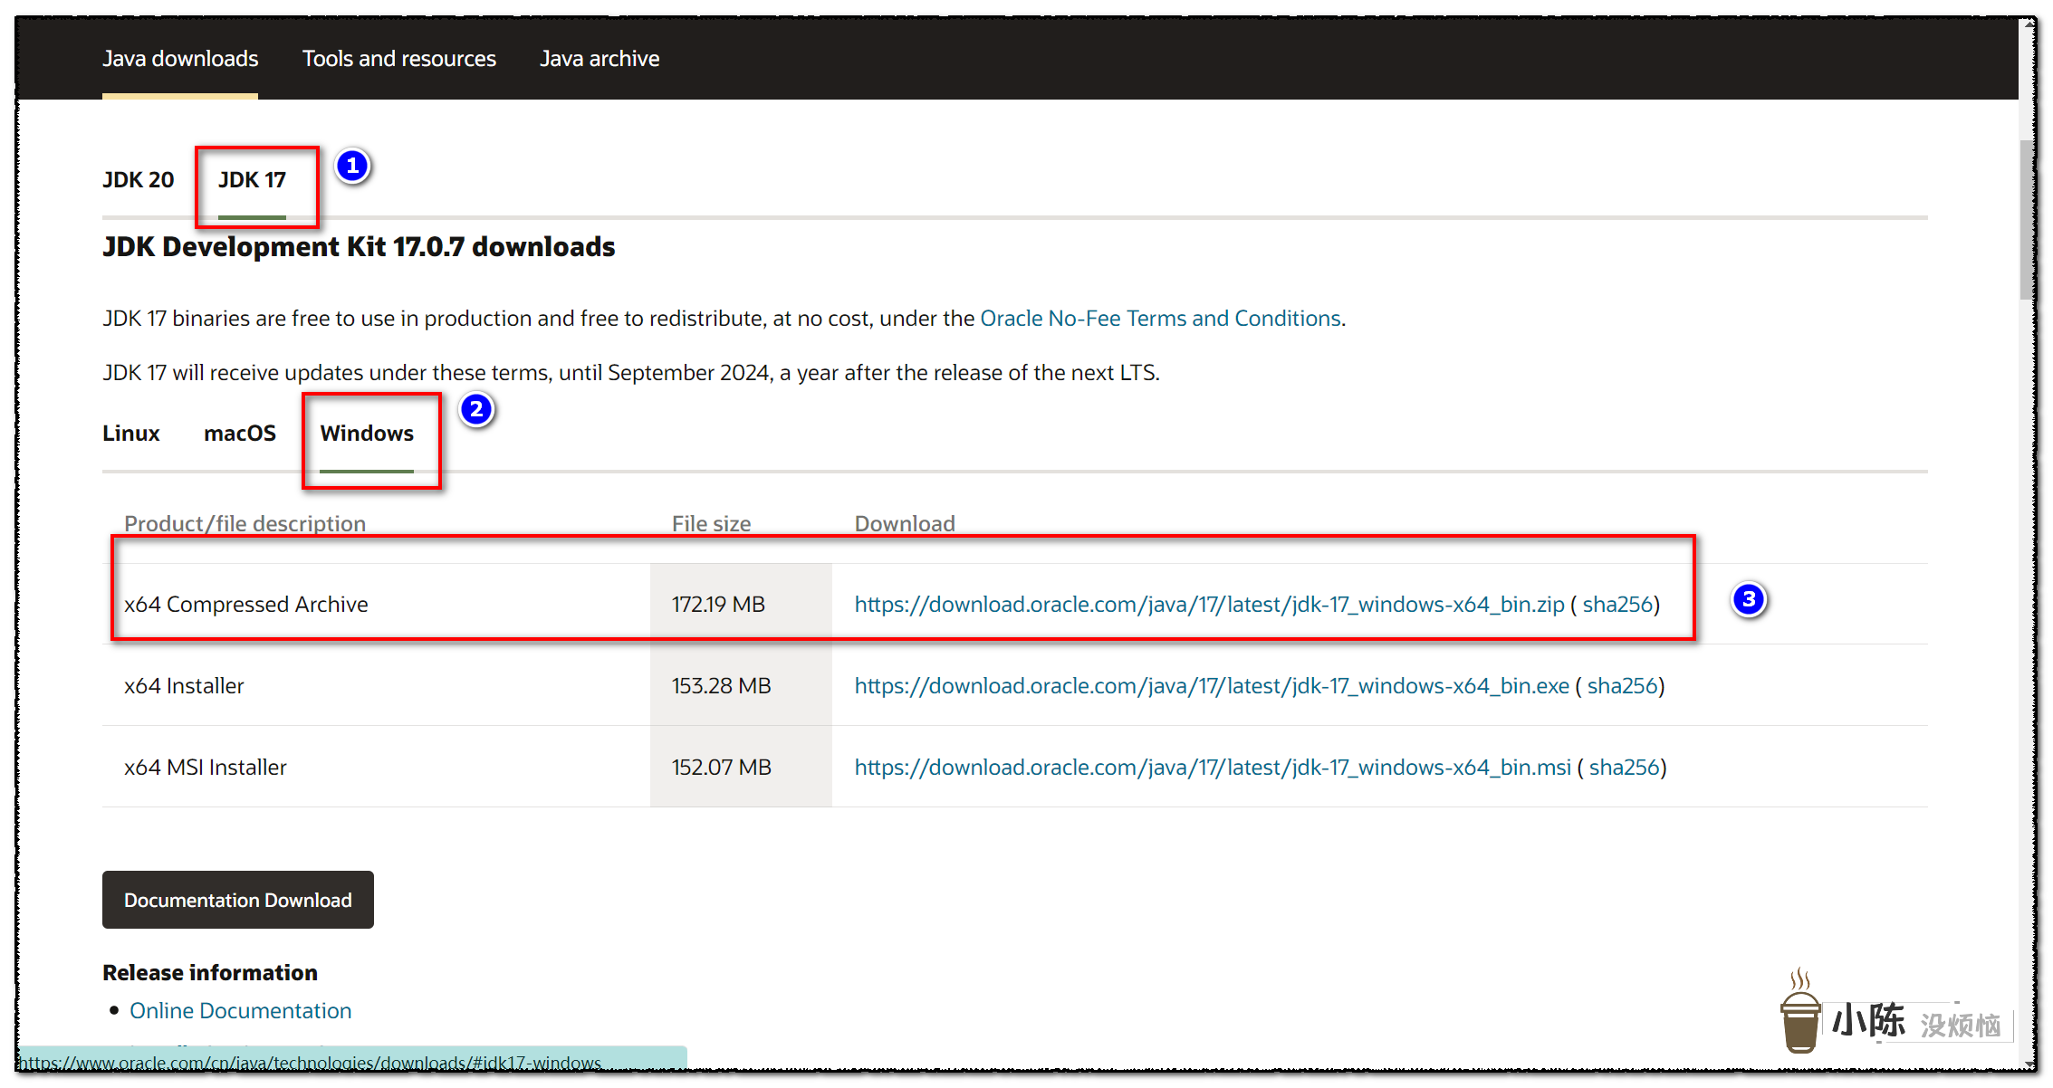Screen dimensions: 2053x1088
Task: Select the JDK 17 tab
Action: click(252, 180)
